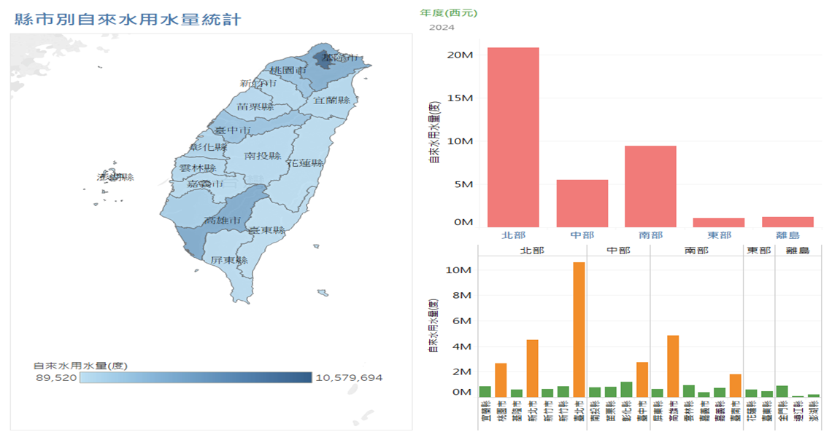Click the 2024 year filter value

point(442,28)
